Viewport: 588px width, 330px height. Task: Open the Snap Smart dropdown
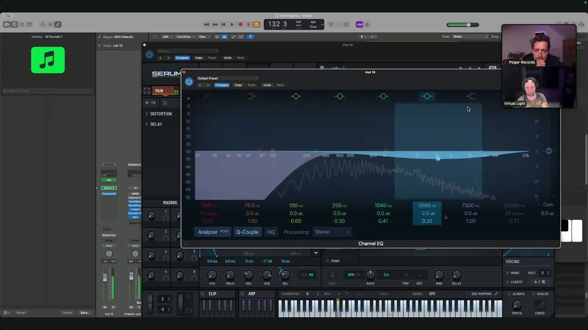470,37
